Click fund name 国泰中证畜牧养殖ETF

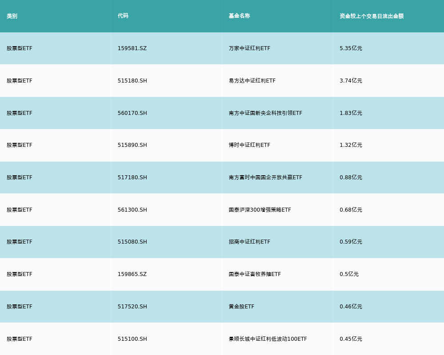point(255,274)
